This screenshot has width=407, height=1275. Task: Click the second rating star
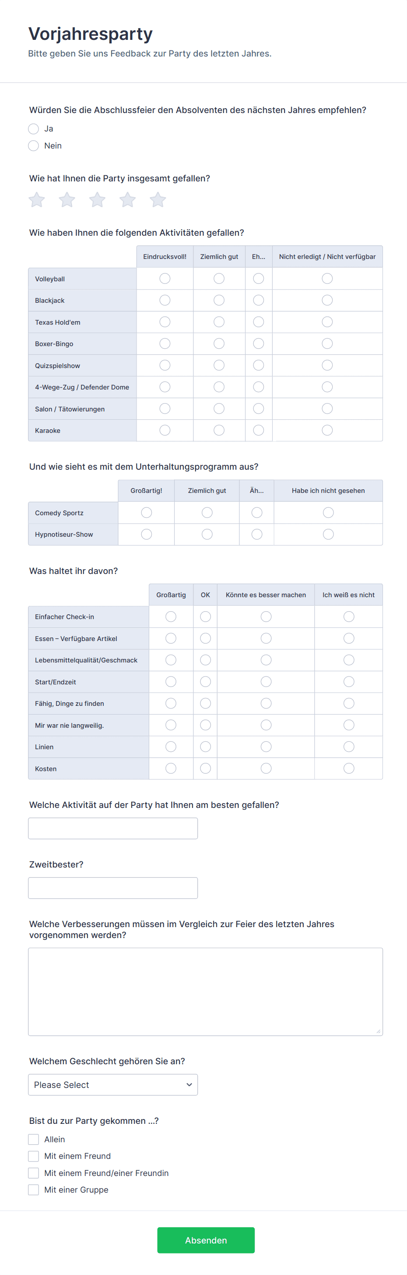67,199
